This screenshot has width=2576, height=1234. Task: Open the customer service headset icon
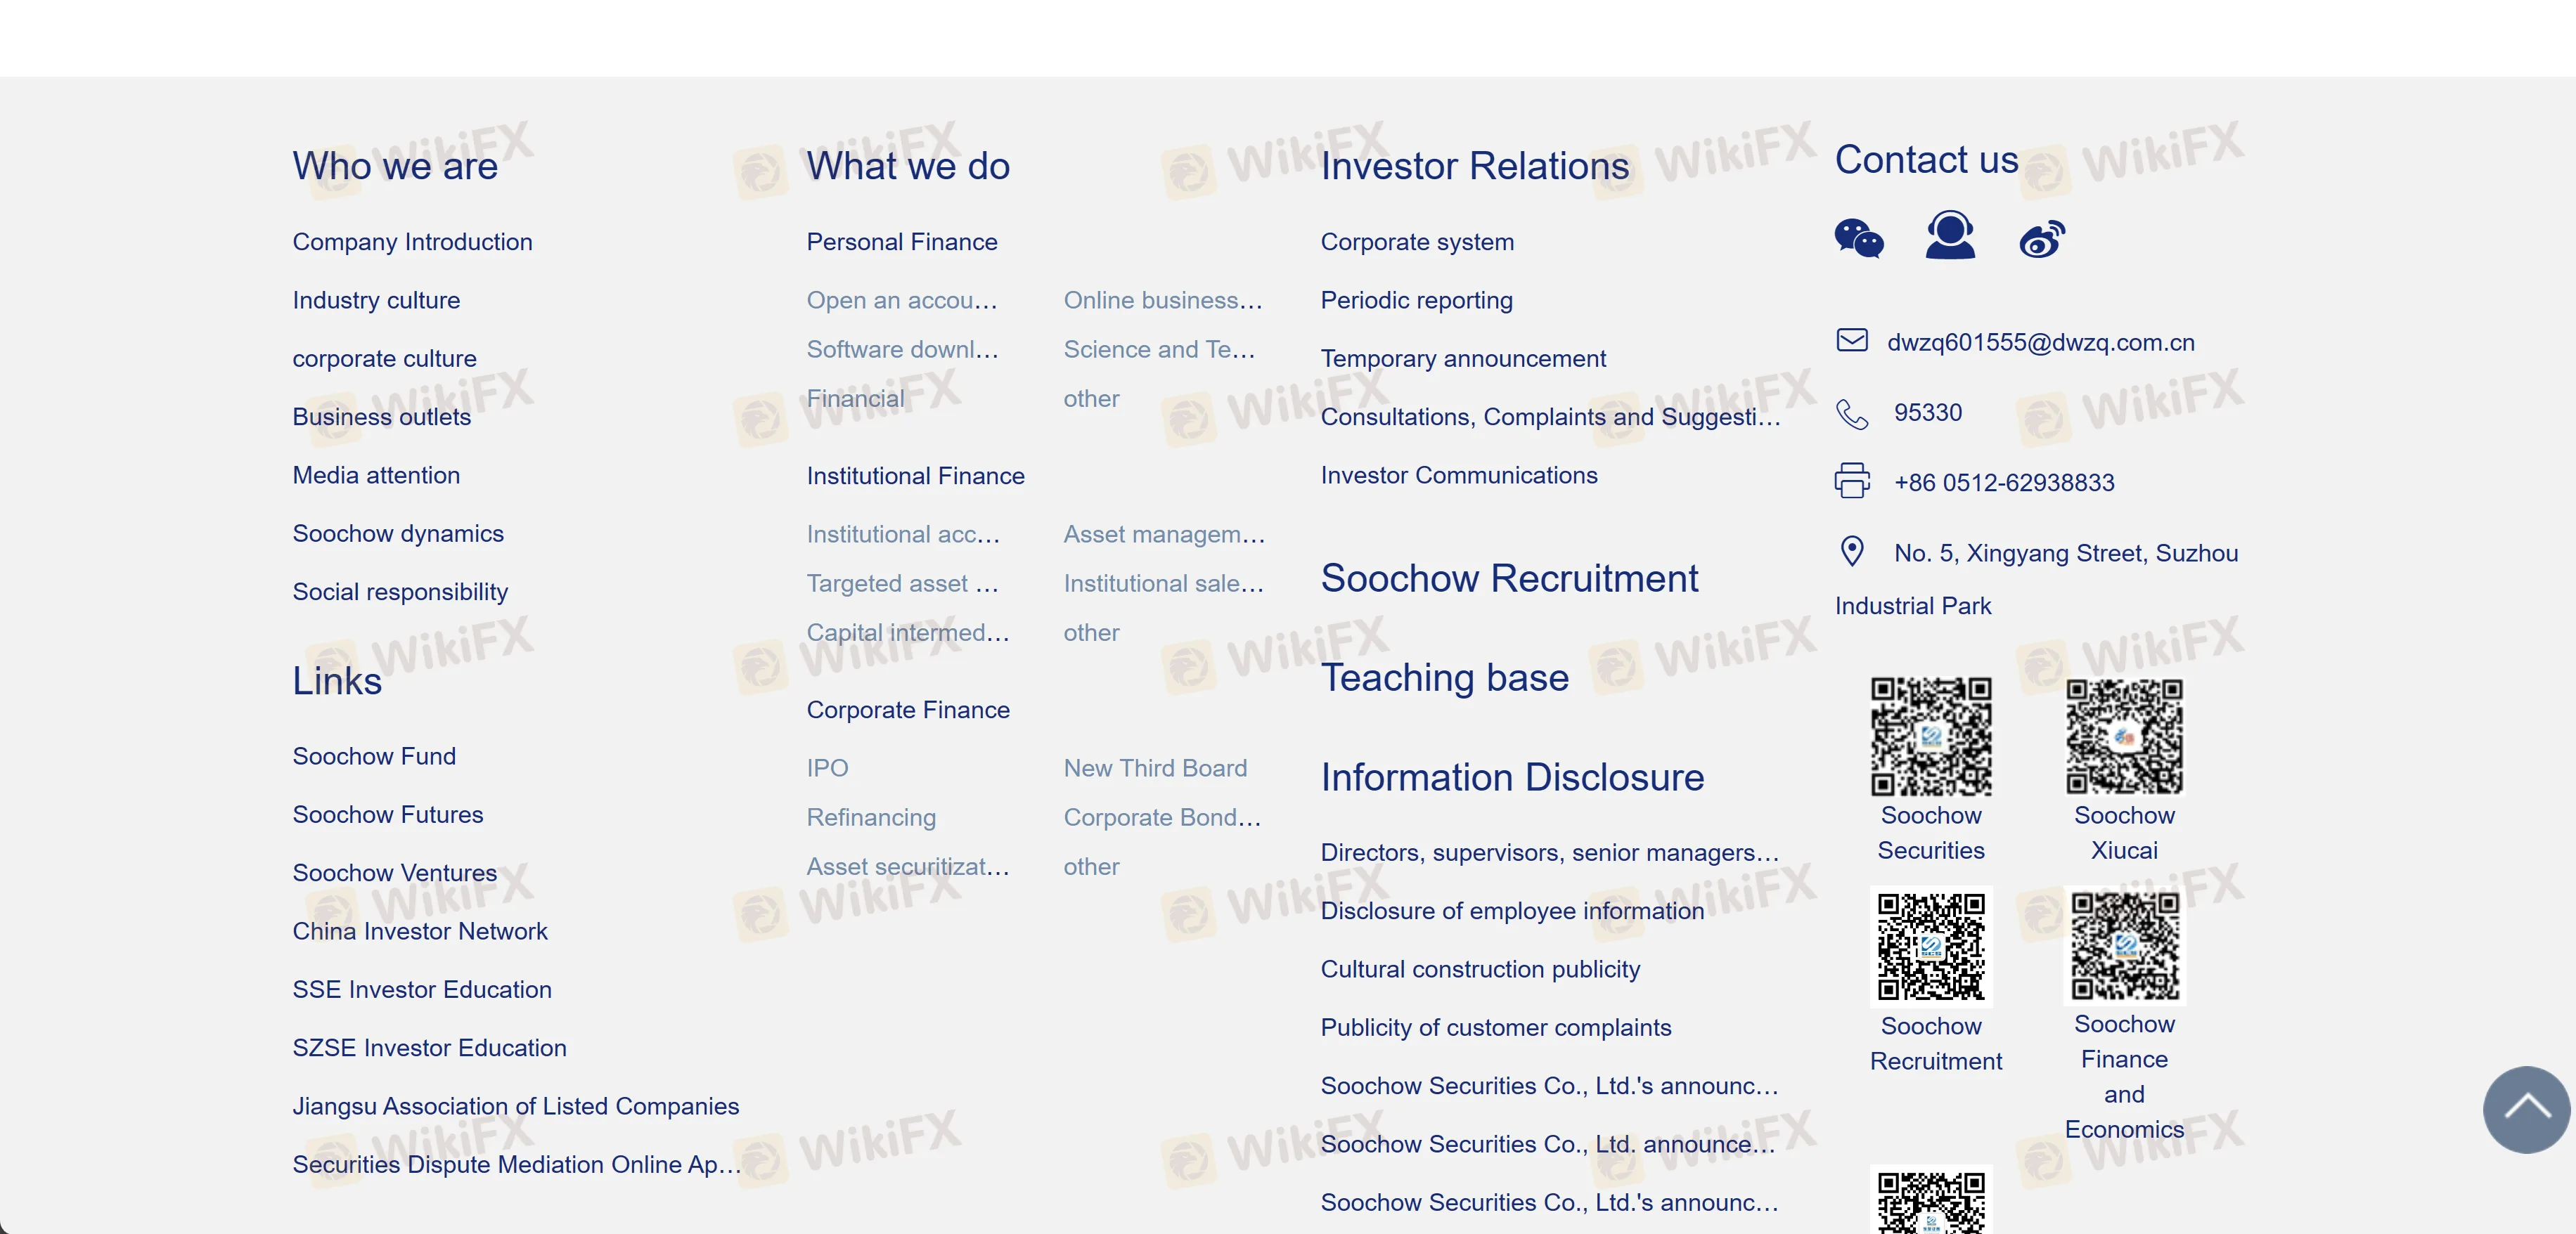click(1949, 236)
